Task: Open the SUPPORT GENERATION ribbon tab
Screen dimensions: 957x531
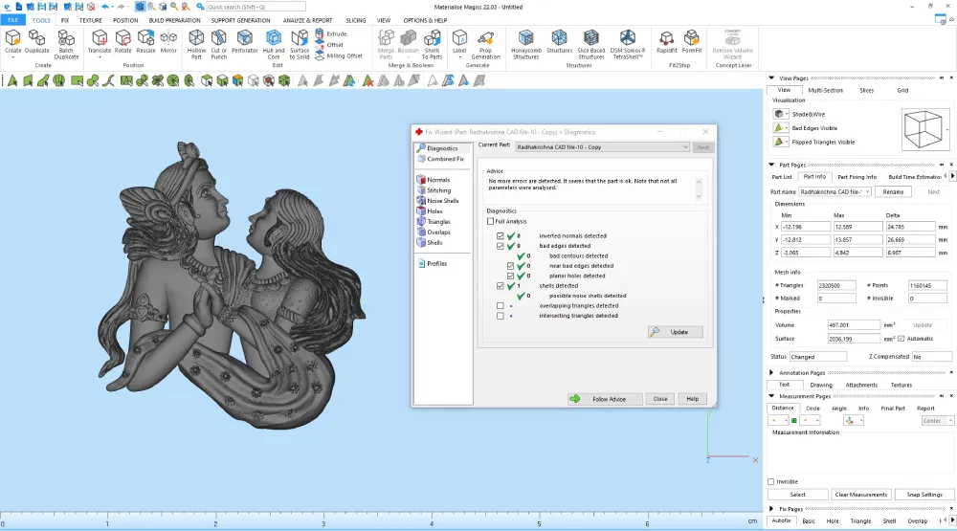Action: pos(240,20)
